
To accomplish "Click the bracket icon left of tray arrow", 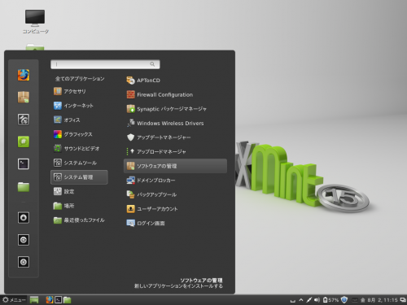I will pyautogui.click(x=293, y=300).
